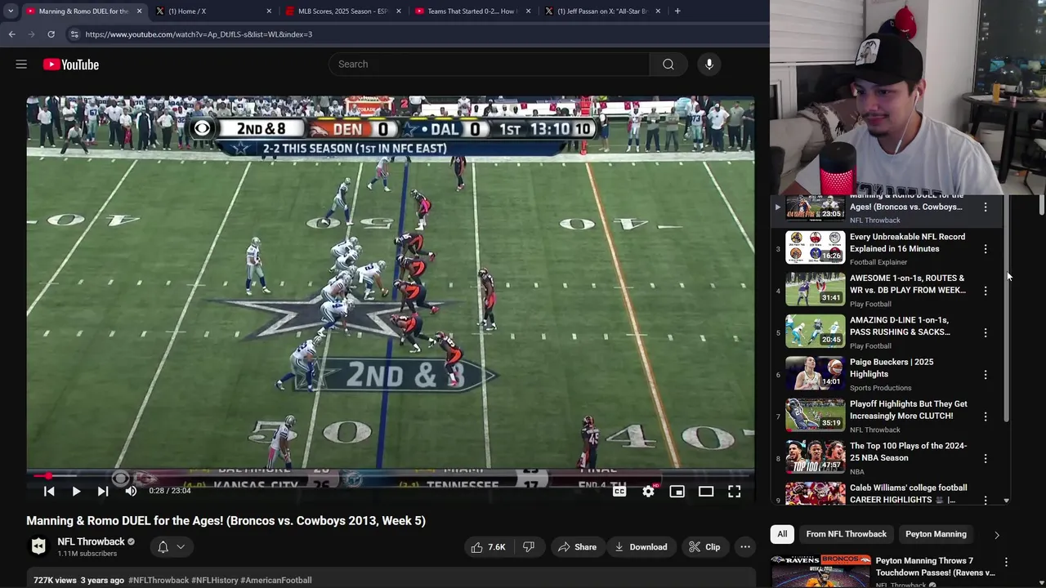This screenshot has width=1046, height=588.
Task: Like the video
Action: 487,547
